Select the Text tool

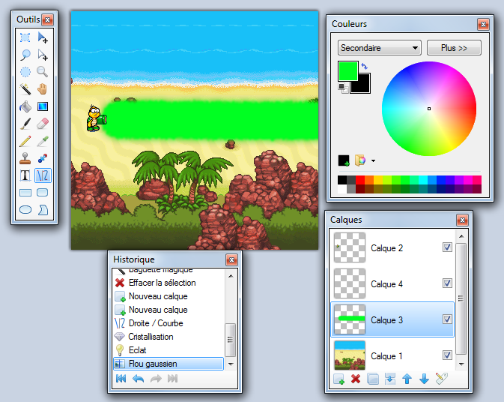point(25,175)
